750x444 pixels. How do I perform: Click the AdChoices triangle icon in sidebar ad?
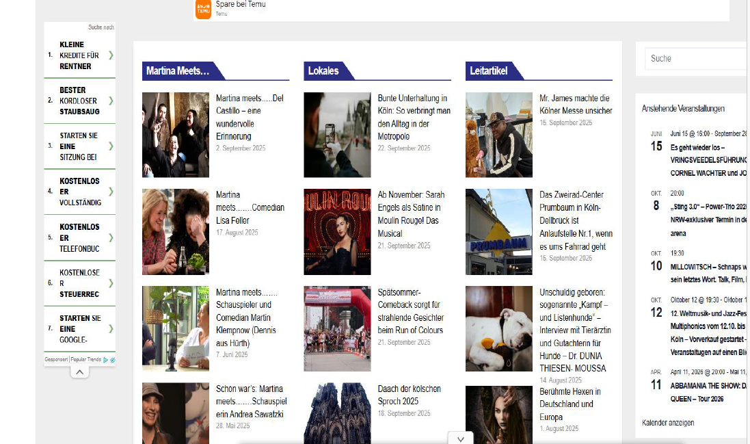click(106, 359)
